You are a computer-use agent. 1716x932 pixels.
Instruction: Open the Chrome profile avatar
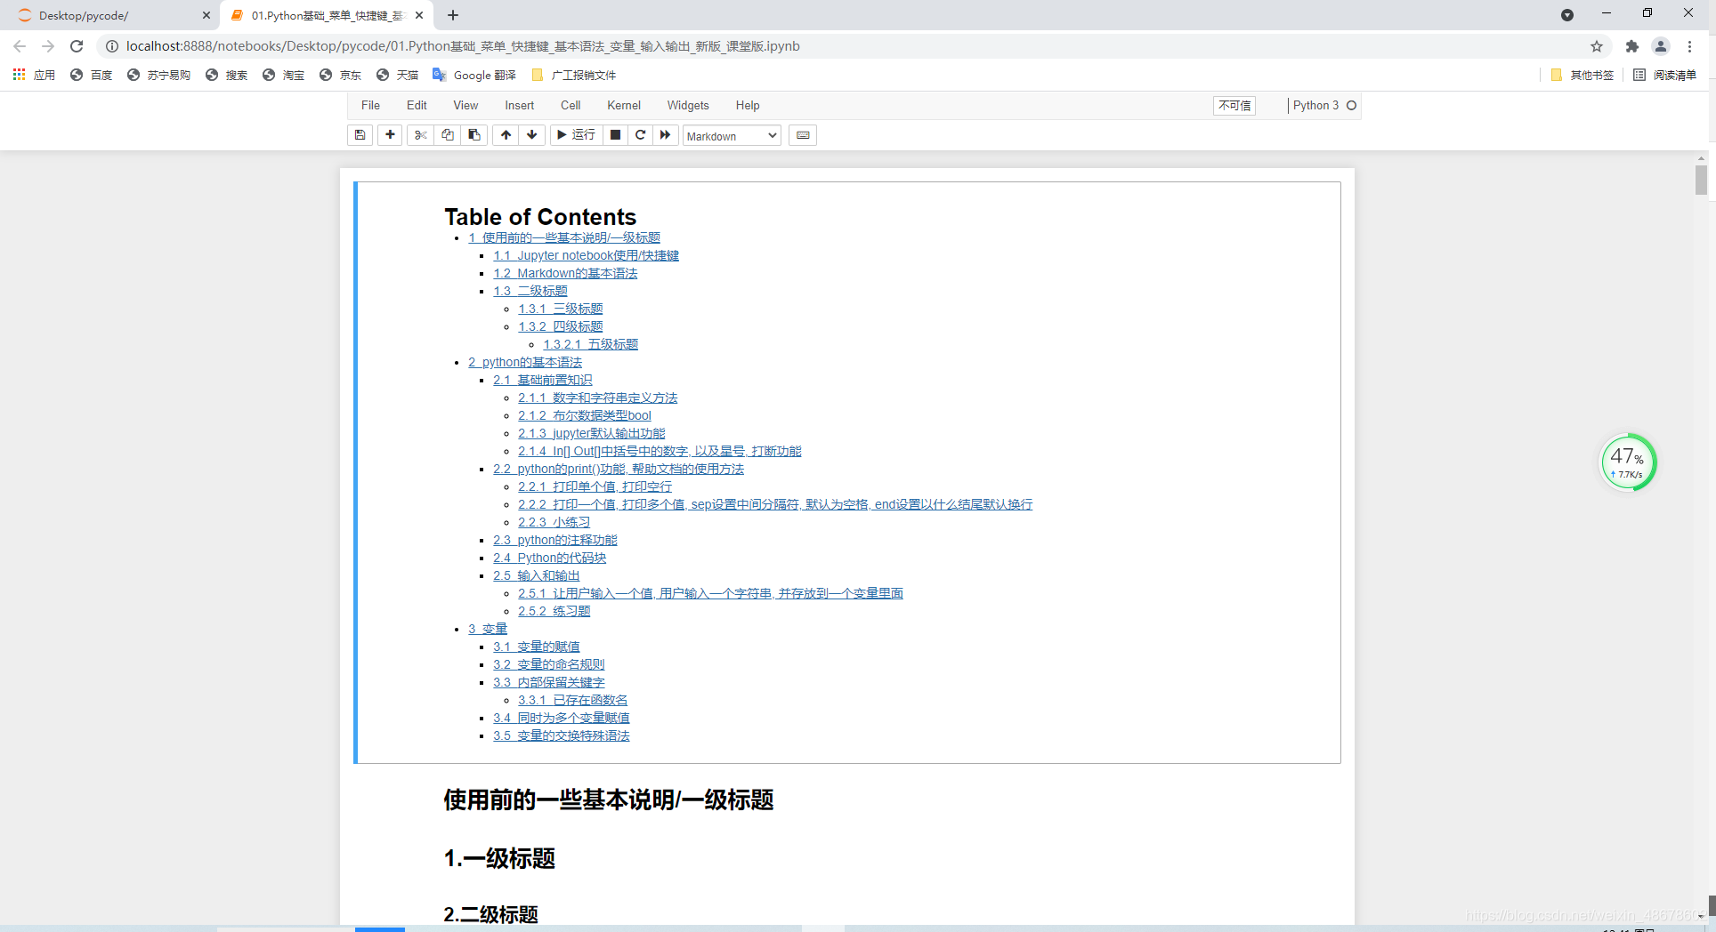(1661, 46)
